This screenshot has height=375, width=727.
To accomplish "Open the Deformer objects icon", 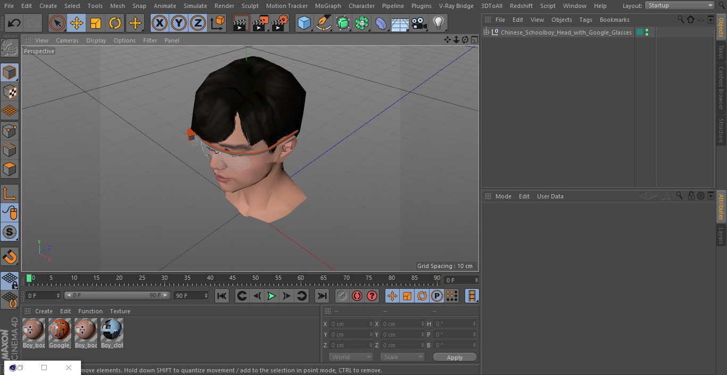I will [x=381, y=23].
